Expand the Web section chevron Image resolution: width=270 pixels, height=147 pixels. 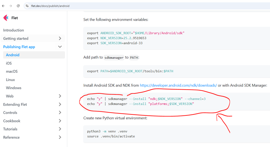60,96
